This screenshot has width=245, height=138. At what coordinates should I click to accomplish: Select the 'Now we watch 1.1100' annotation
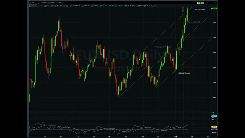tap(194, 22)
